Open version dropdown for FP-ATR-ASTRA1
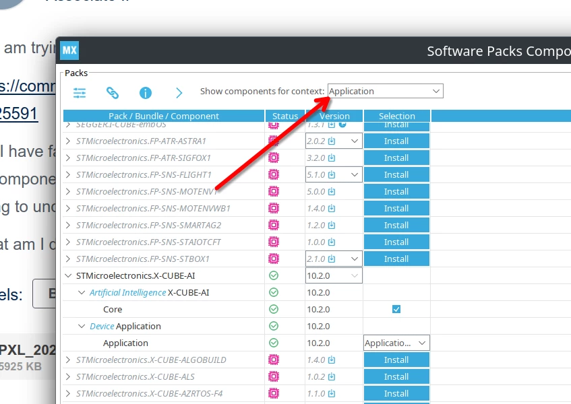 pyautogui.click(x=355, y=141)
